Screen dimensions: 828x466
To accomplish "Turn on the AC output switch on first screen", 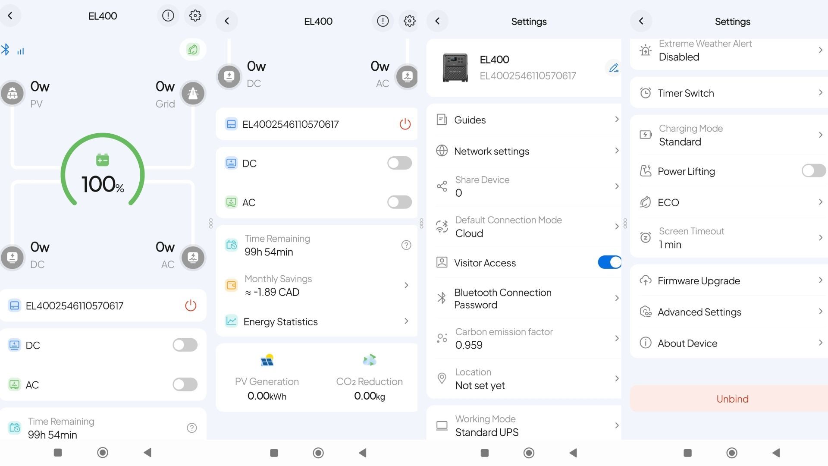I will click(x=185, y=384).
